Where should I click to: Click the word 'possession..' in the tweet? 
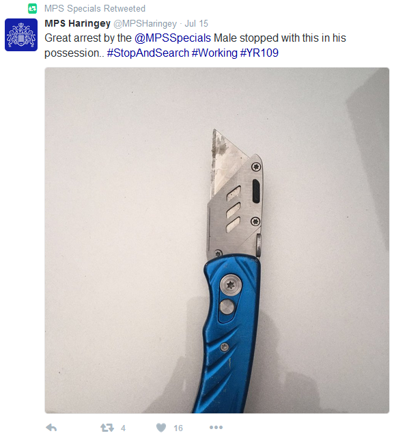74,53
